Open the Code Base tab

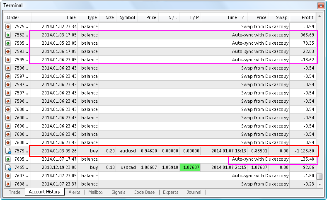point(144,192)
